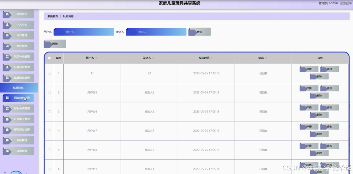Click the 系统首页 breadcrumb link
The width and height of the screenshot is (353, 174).
[53, 16]
